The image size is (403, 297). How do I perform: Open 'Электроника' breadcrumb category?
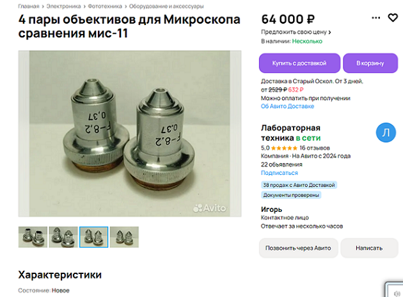pos(63,6)
